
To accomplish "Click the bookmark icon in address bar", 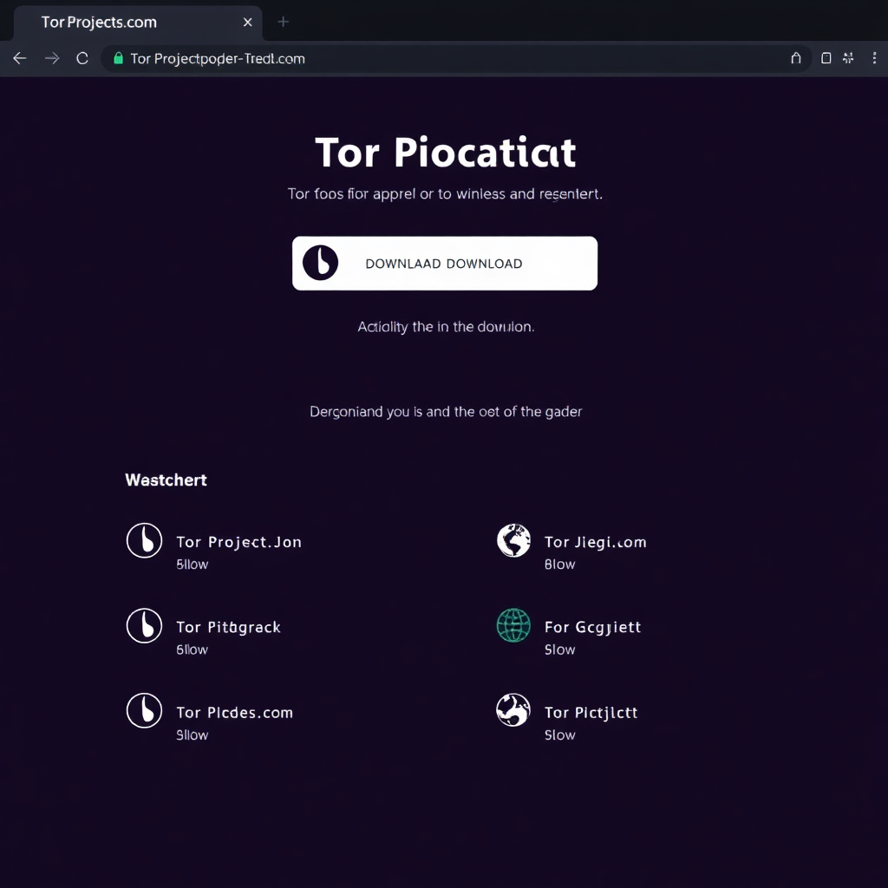I will pos(796,58).
